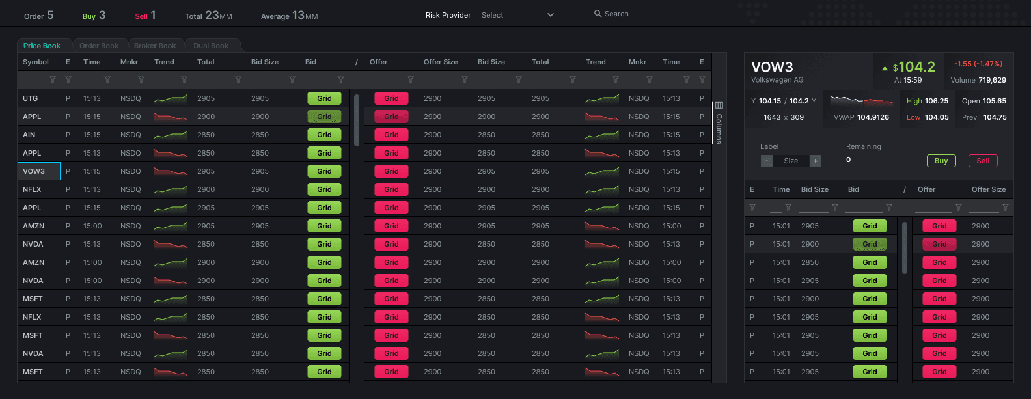The image size is (1031, 399).
Task: Switch to the Order Book tab
Action: click(x=99, y=46)
